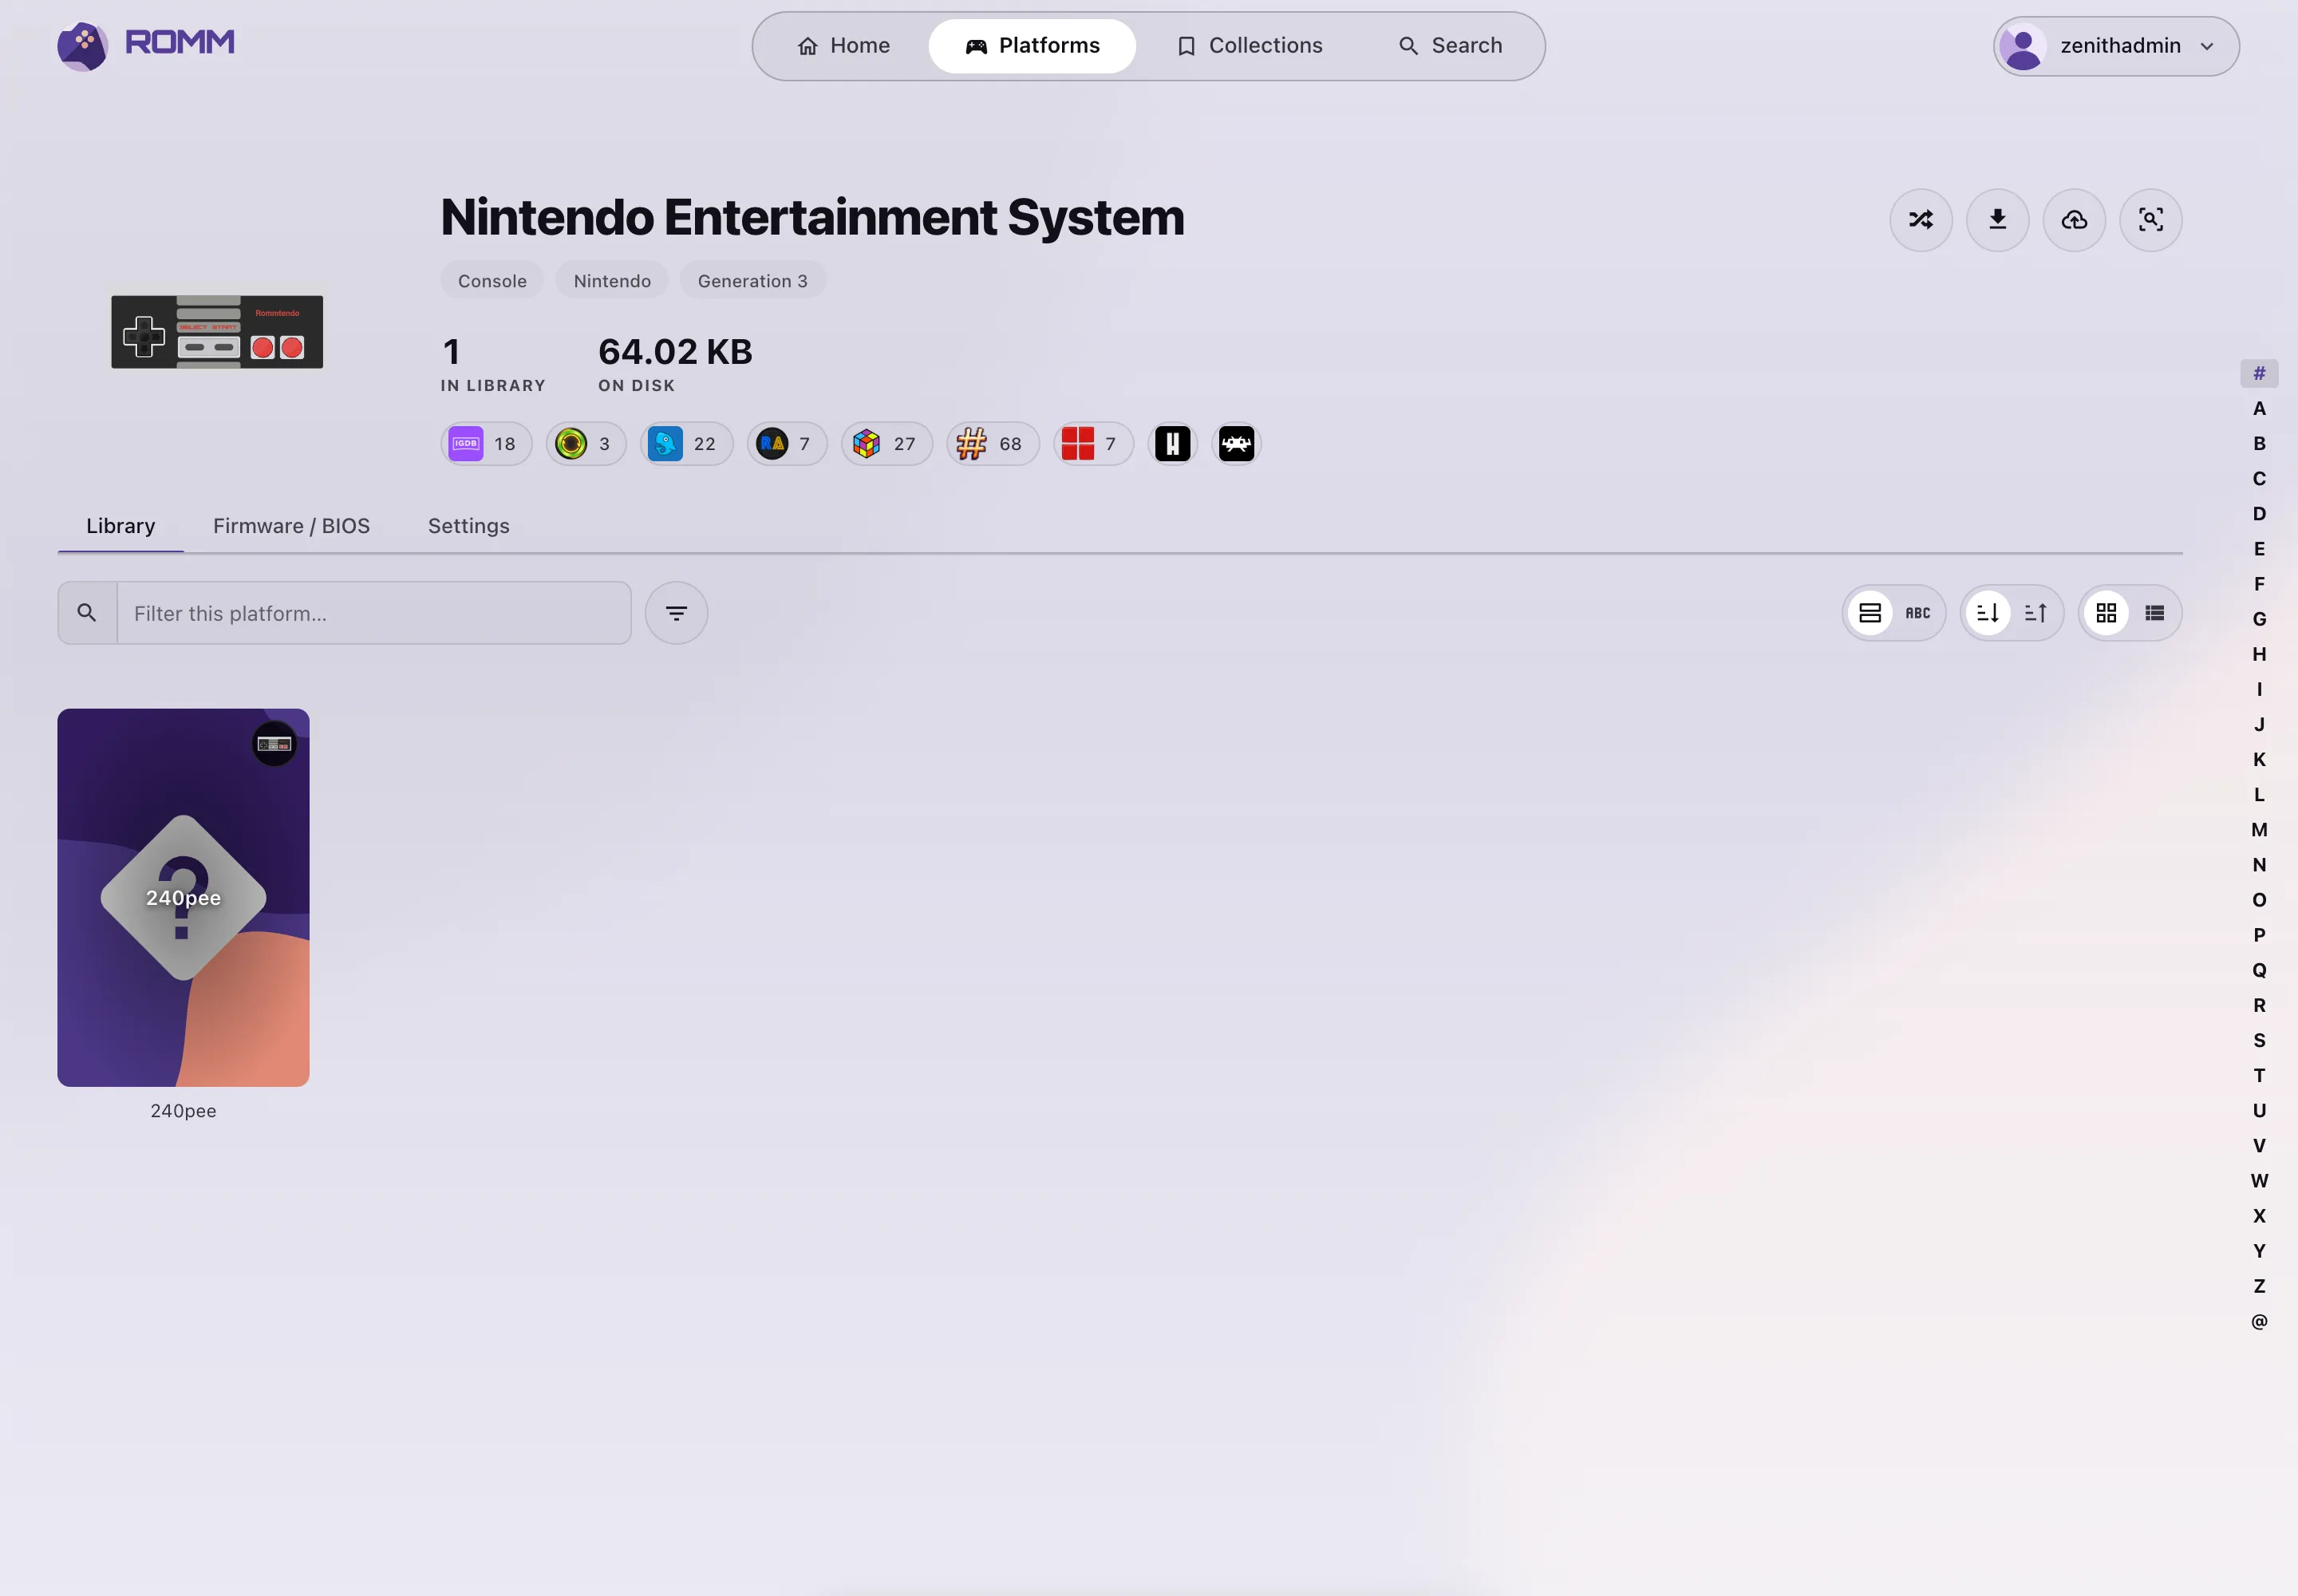This screenshot has height=1596, width=2298.
Task: Click the 240pee title below the cover
Action: [183, 1111]
